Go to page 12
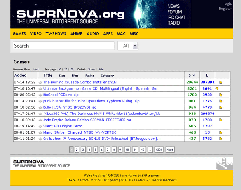This screenshot has height=190, width=241. coord(143,150)
